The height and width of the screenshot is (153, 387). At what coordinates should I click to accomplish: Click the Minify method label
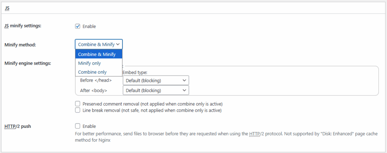[20, 45]
